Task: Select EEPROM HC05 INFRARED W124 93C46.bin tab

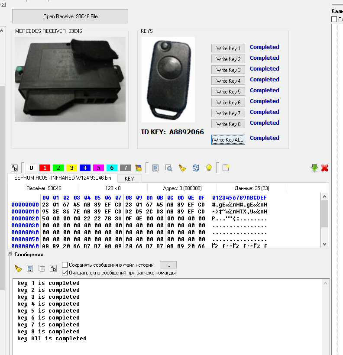Action: click(x=62, y=178)
